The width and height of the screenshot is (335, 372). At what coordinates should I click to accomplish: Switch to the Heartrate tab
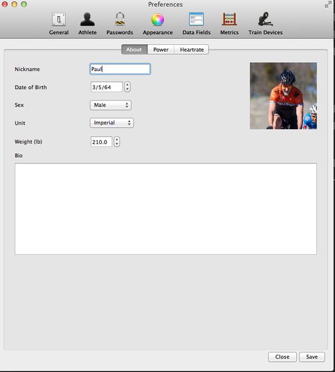click(x=192, y=50)
